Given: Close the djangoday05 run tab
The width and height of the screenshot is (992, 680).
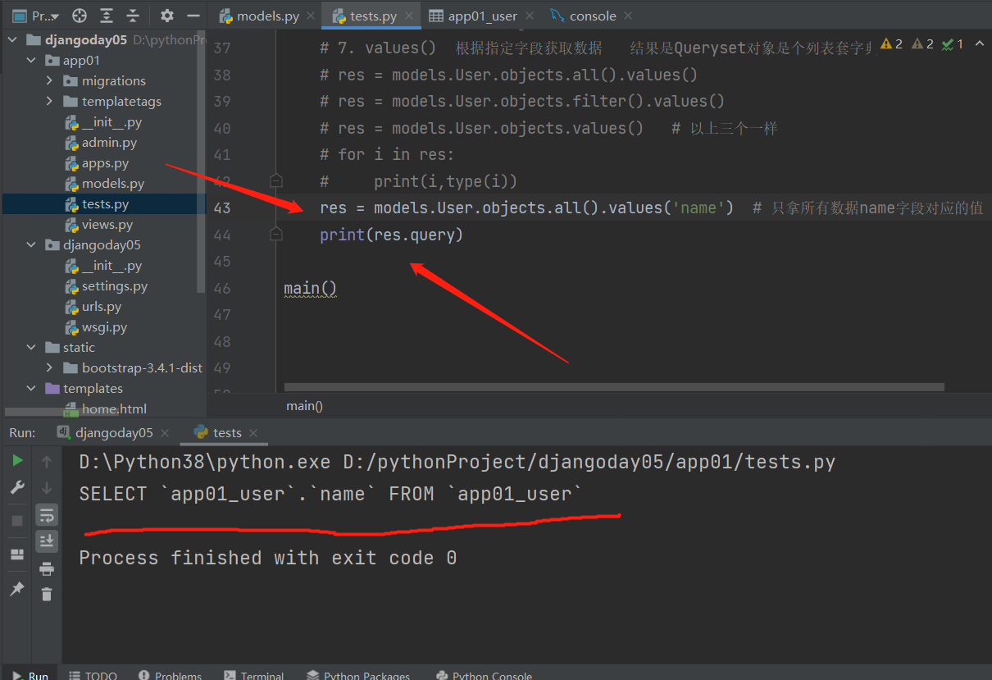Looking at the screenshot, I should click(165, 433).
